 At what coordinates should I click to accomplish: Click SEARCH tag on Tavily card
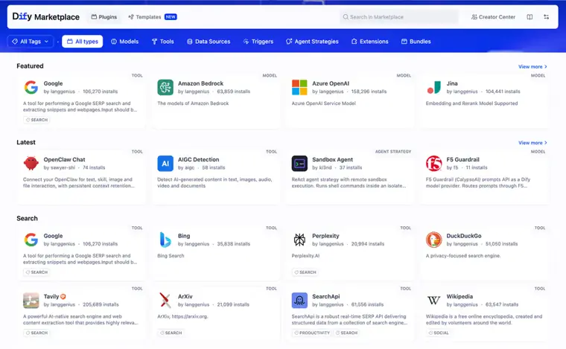(x=36, y=333)
